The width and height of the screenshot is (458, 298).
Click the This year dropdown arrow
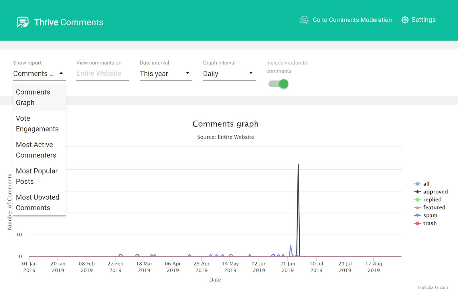pyautogui.click(x=188, y=73)
